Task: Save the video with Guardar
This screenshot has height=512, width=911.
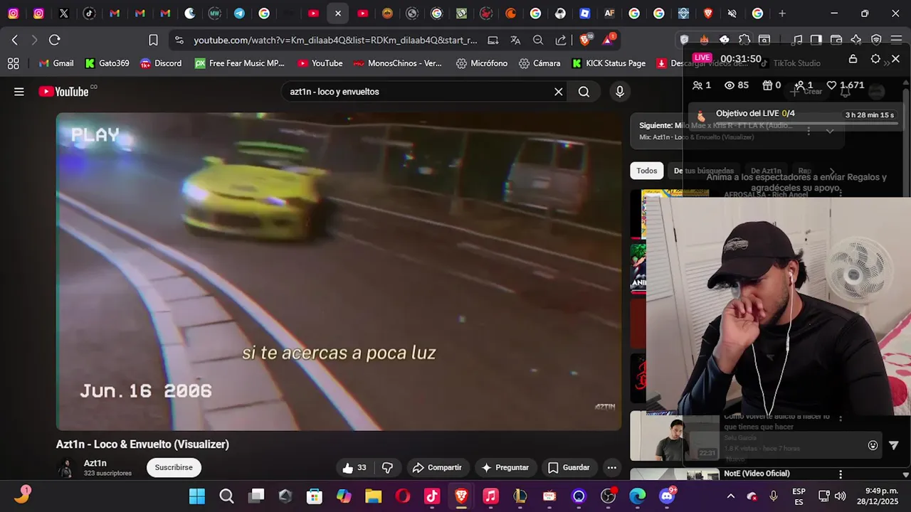Action: [x=569, y=468]
